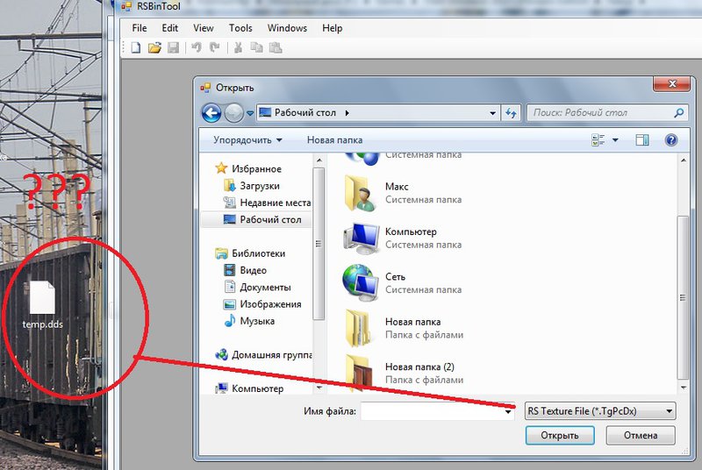Viewport: 702px width, 470px height.
Task: Click the New file toolbar icon
Action: (136, 47)
